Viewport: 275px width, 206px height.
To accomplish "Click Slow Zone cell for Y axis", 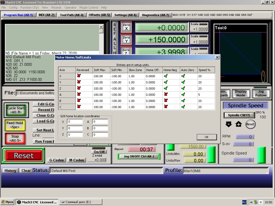I will [x=136, y=82].
